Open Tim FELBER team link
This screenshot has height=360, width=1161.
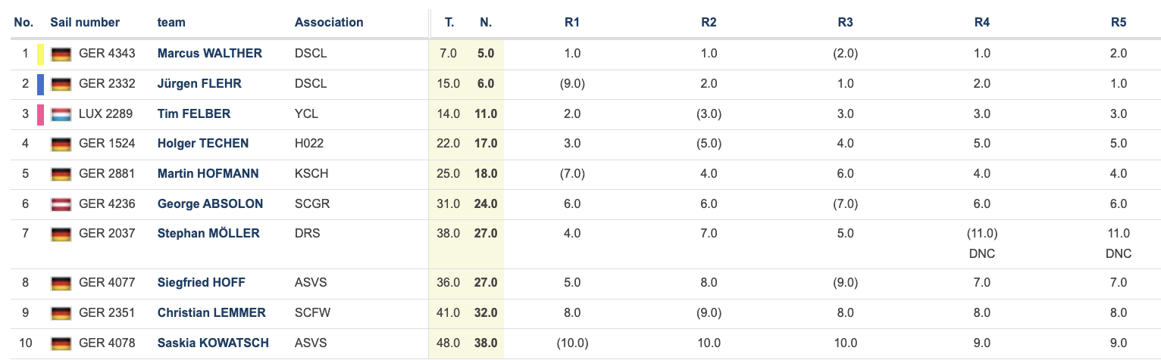click(194, 113)
